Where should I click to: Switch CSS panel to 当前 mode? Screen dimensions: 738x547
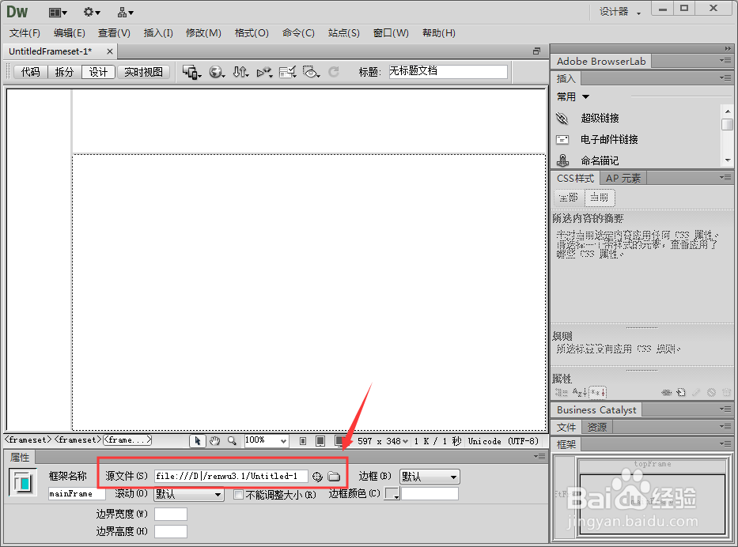600,198
